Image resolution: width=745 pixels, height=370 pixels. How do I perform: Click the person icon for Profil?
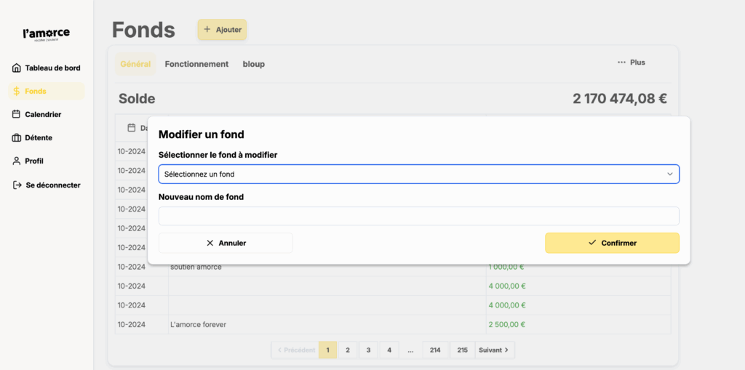(x=17, y=161)
